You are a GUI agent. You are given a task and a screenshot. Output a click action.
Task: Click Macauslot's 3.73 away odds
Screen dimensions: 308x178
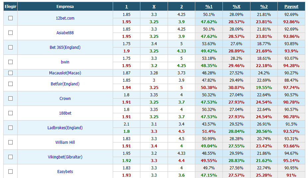pyautogui.click(x=182, y=73)
